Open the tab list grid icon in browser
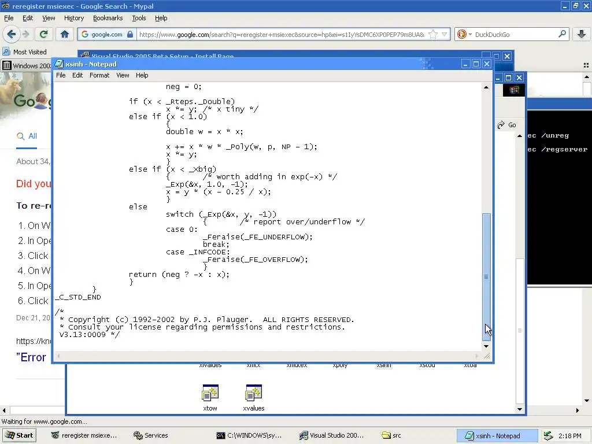 click(586, 65)
